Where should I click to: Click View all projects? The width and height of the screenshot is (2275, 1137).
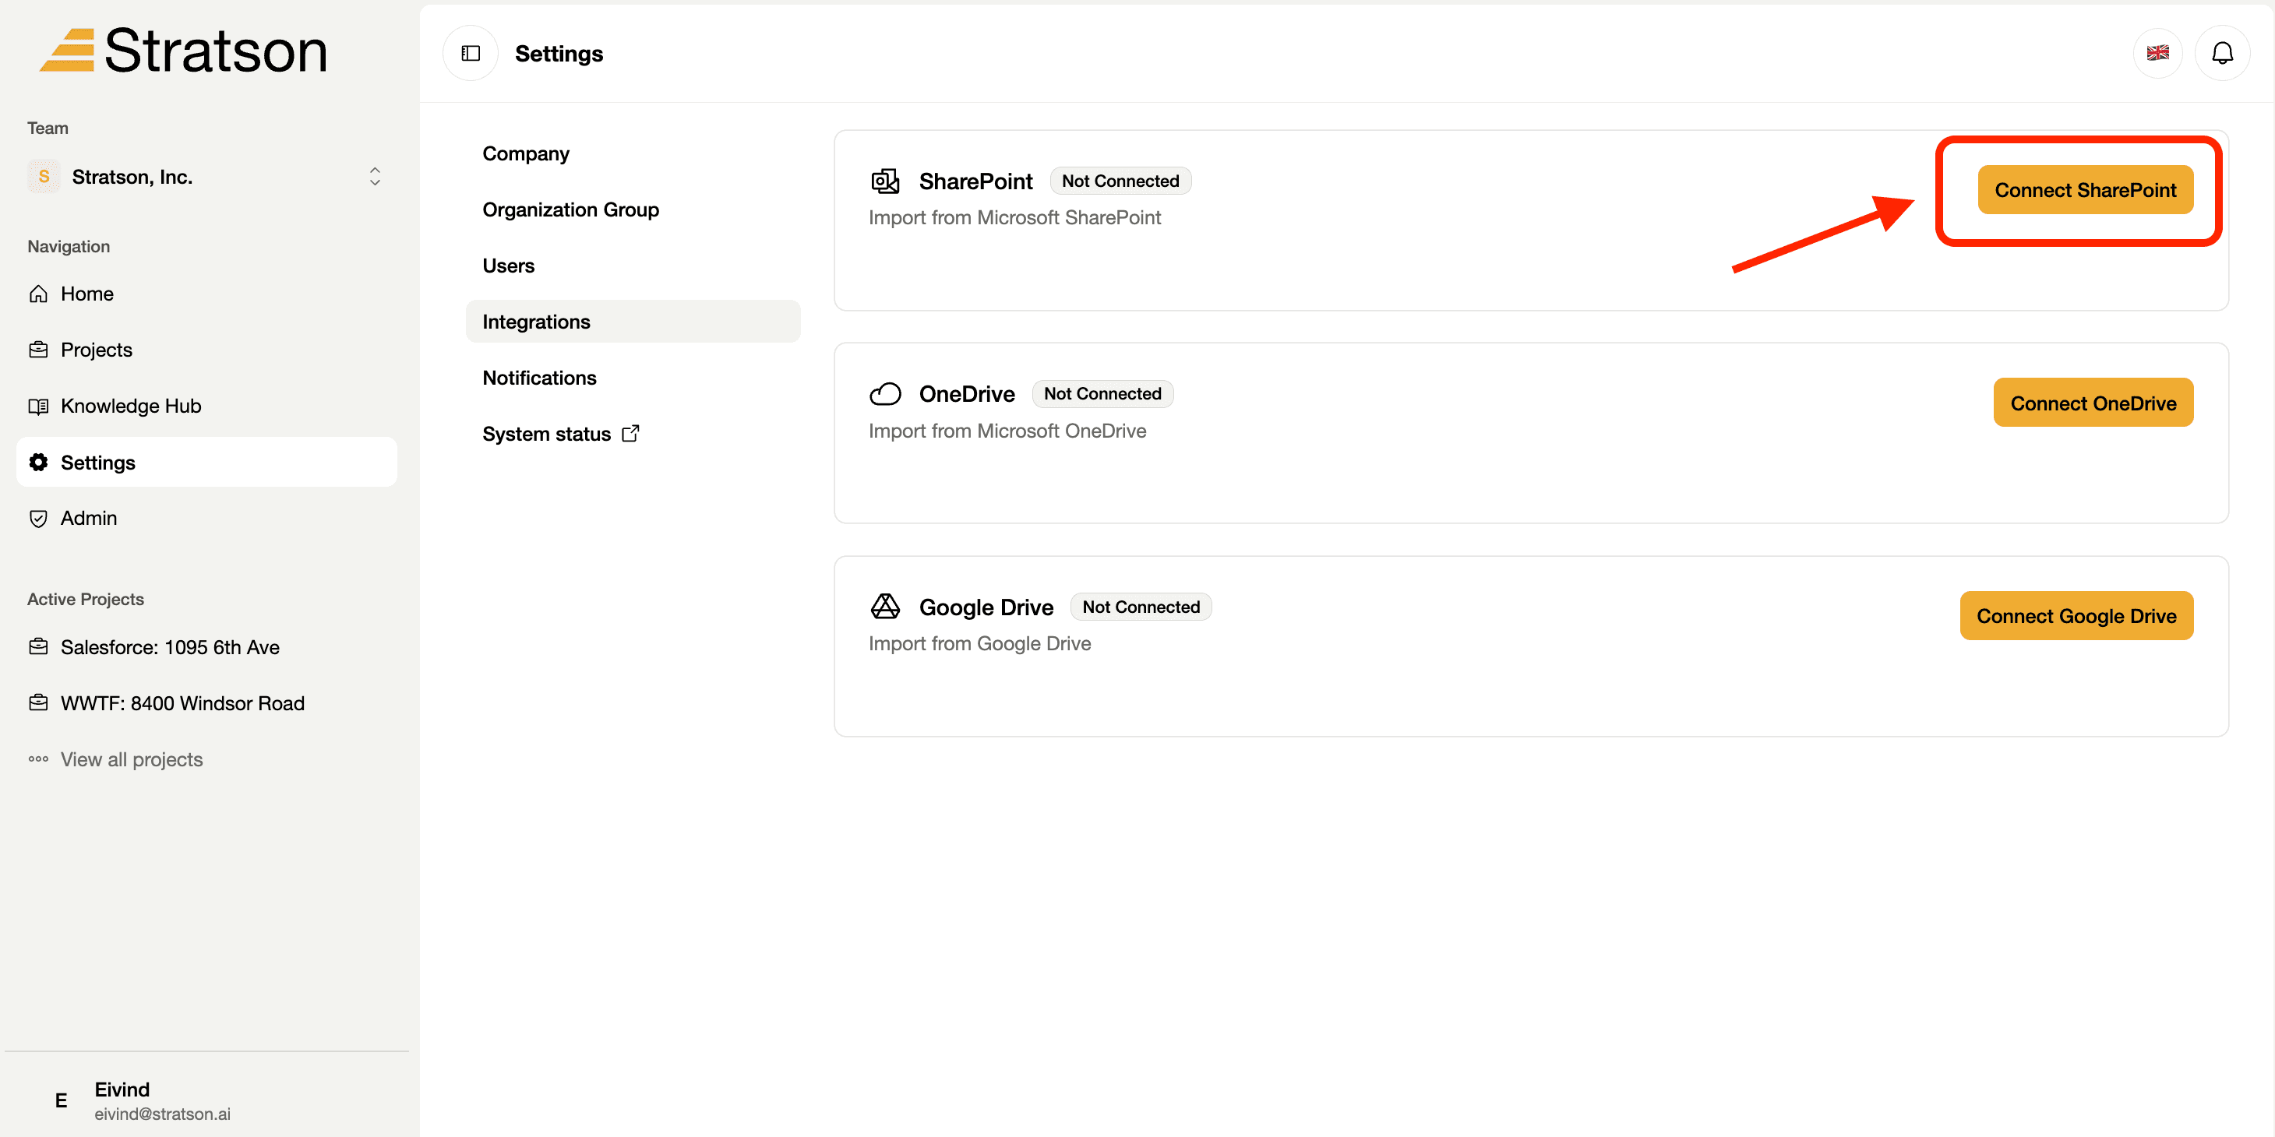[x=132, y=760]
